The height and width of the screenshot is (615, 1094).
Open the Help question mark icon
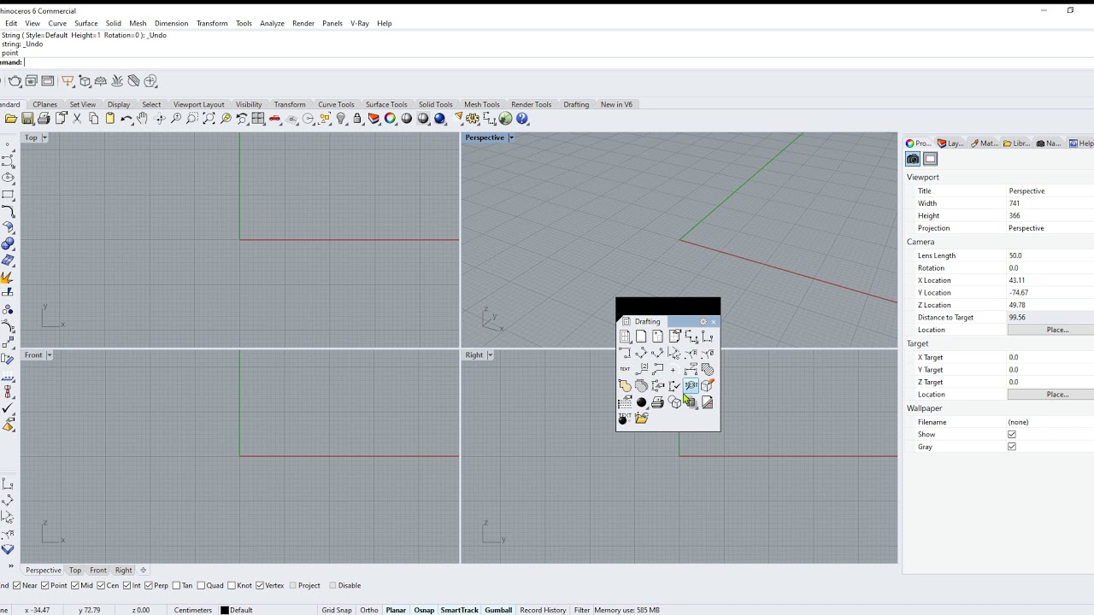522,119
